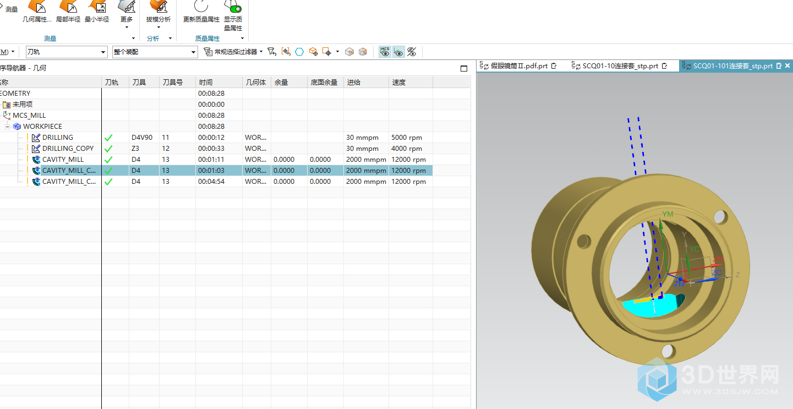Click the 未用项 folder icon
The height and width of the screenshot is (409, 793).
click(7, 104)
